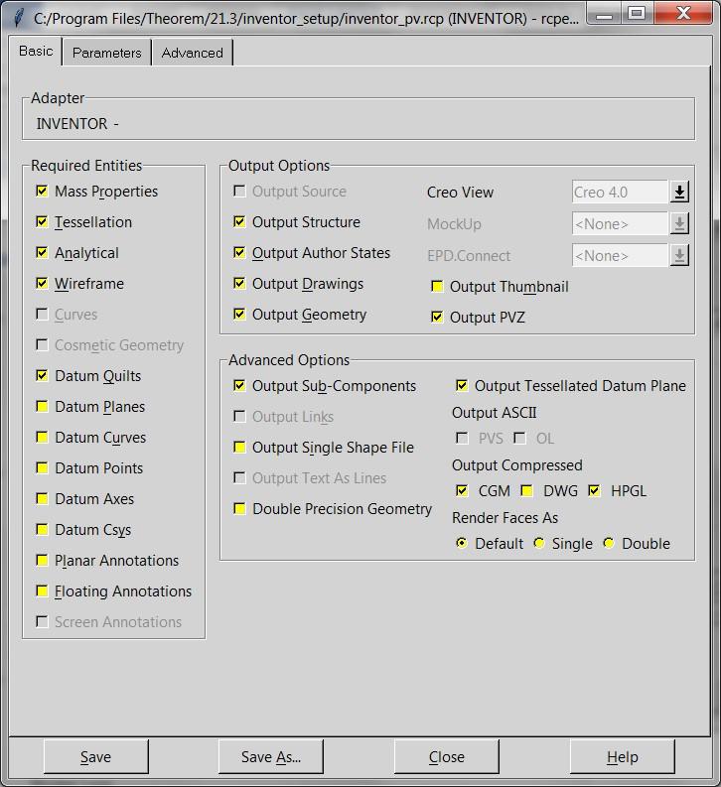
Task: Enable Floating Annotations
Action: point(42,590)
